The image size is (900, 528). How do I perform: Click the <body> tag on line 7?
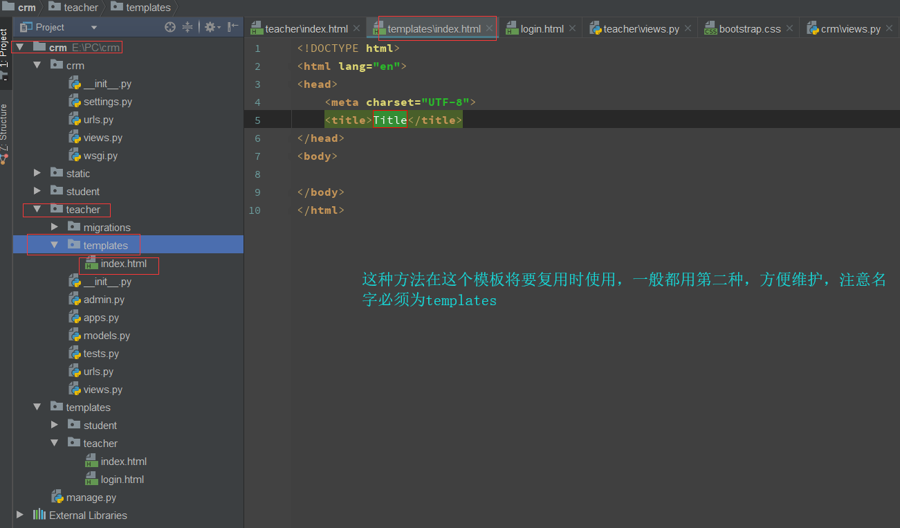point(317,156)
